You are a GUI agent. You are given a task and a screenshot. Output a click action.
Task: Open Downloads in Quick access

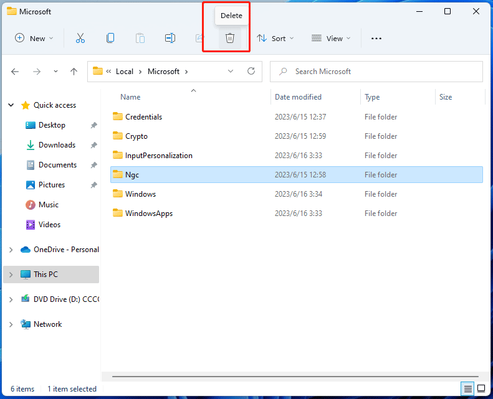(57, 145)
